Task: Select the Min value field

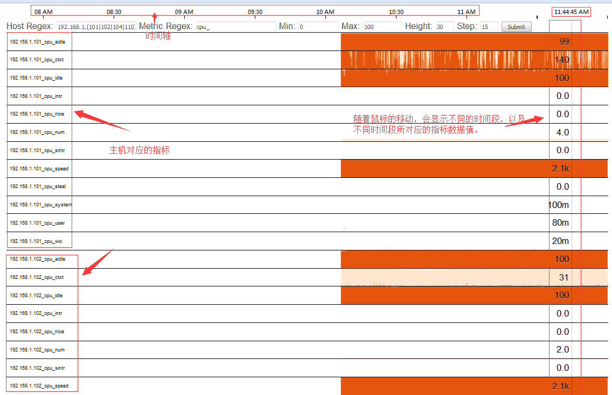Action: (317, 26)
